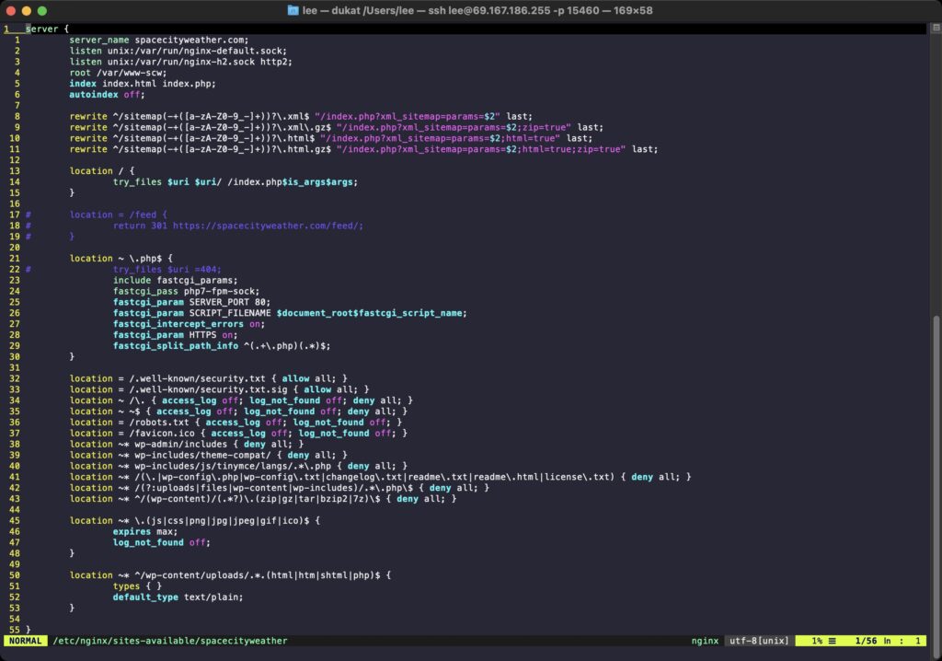Click the utf-8[unix] encoding indicator
Image resolution: width=942 pixels, height=661 pixels.
click(x=760, y=641)
